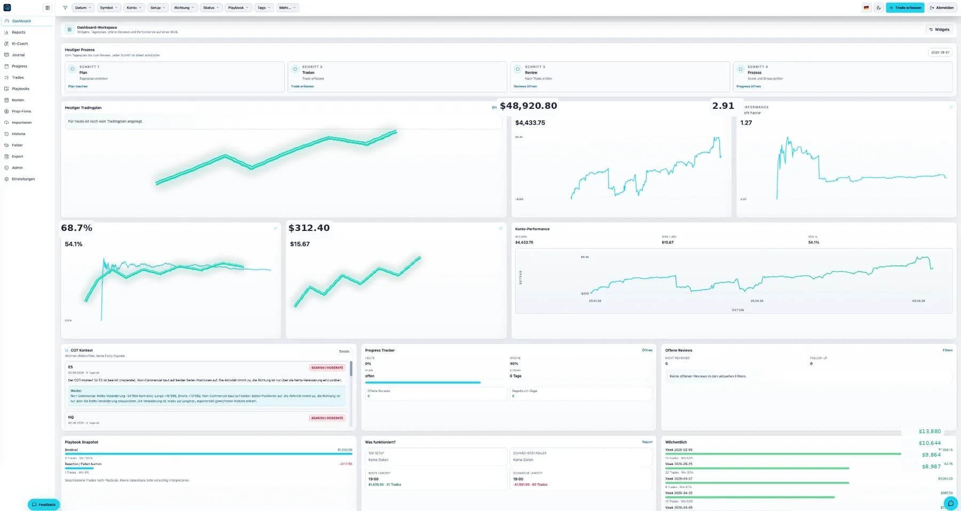The height and width of the screenshot is (511, 961).
Task: Click the Reviews öffnen link
Action: coord(525,86)
